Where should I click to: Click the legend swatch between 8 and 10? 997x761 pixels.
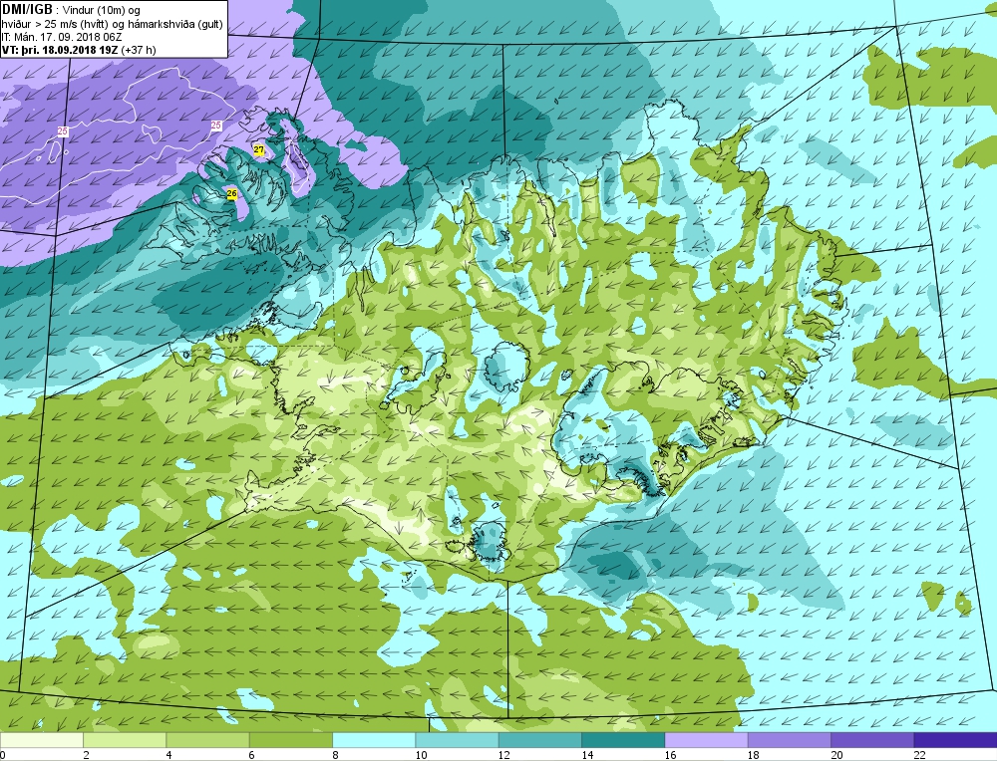[374, 740]
